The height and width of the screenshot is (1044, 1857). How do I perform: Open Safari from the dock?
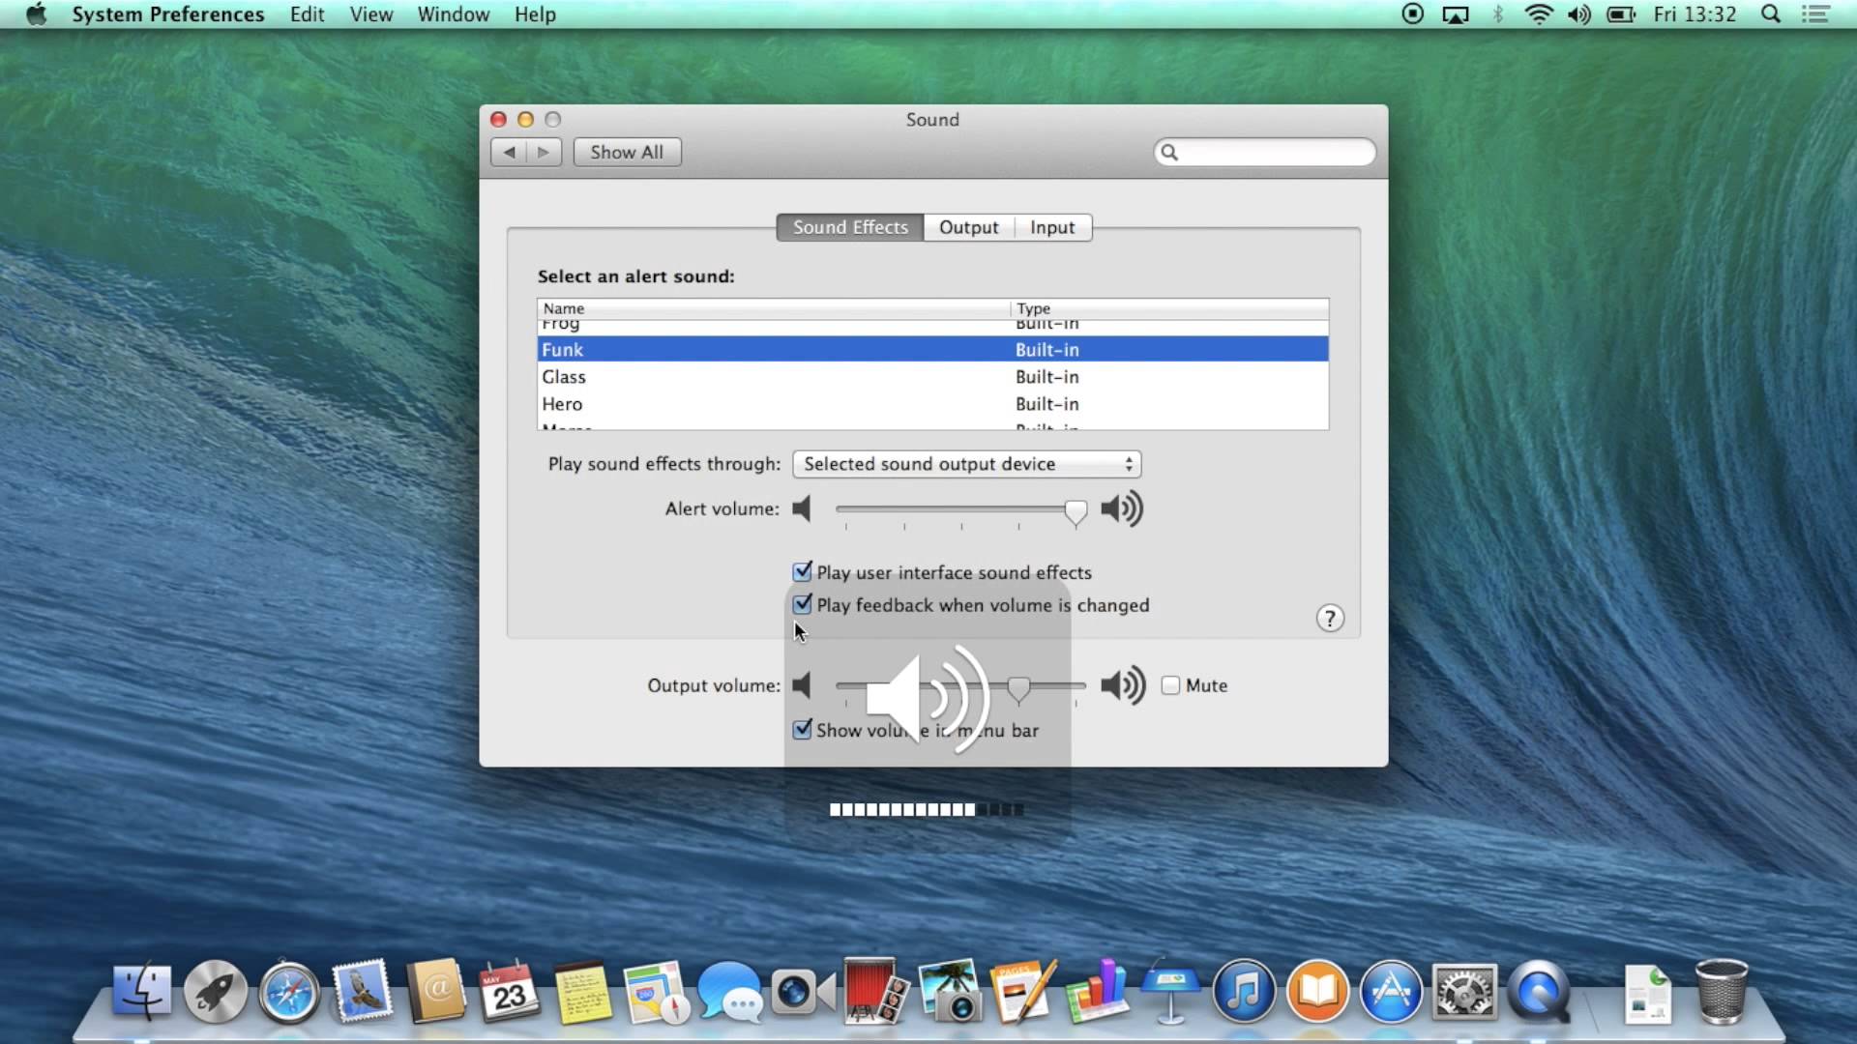point(288,993)
